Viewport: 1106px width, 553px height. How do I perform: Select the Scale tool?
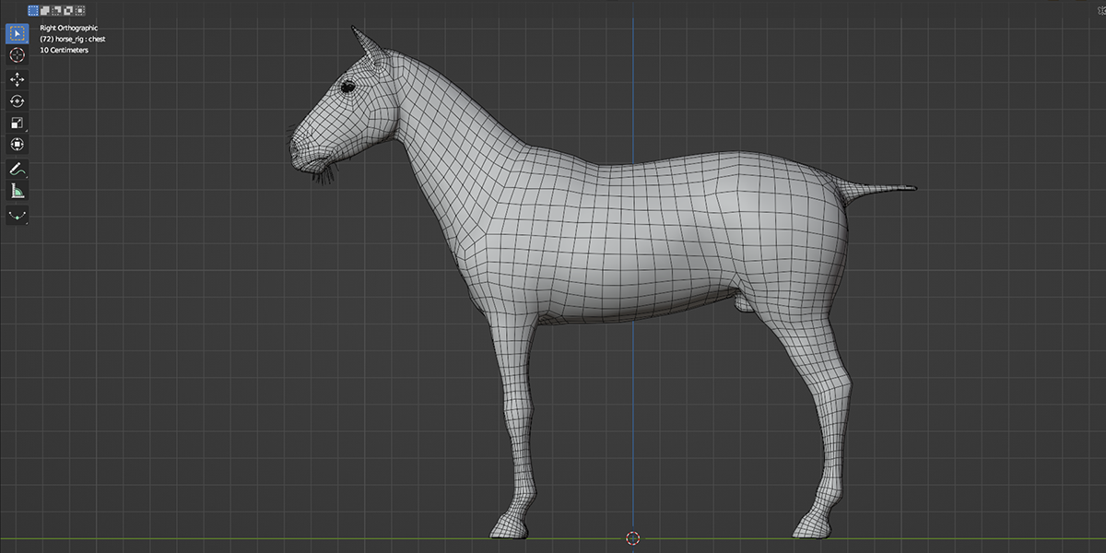click(x=18, y=123)
